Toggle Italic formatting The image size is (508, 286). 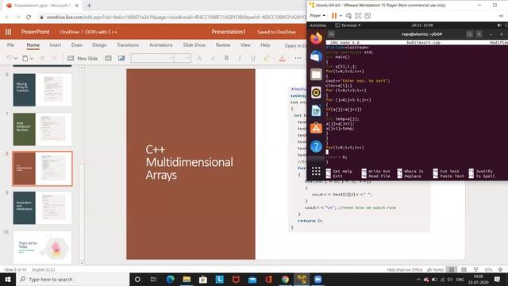pos(240,58)
